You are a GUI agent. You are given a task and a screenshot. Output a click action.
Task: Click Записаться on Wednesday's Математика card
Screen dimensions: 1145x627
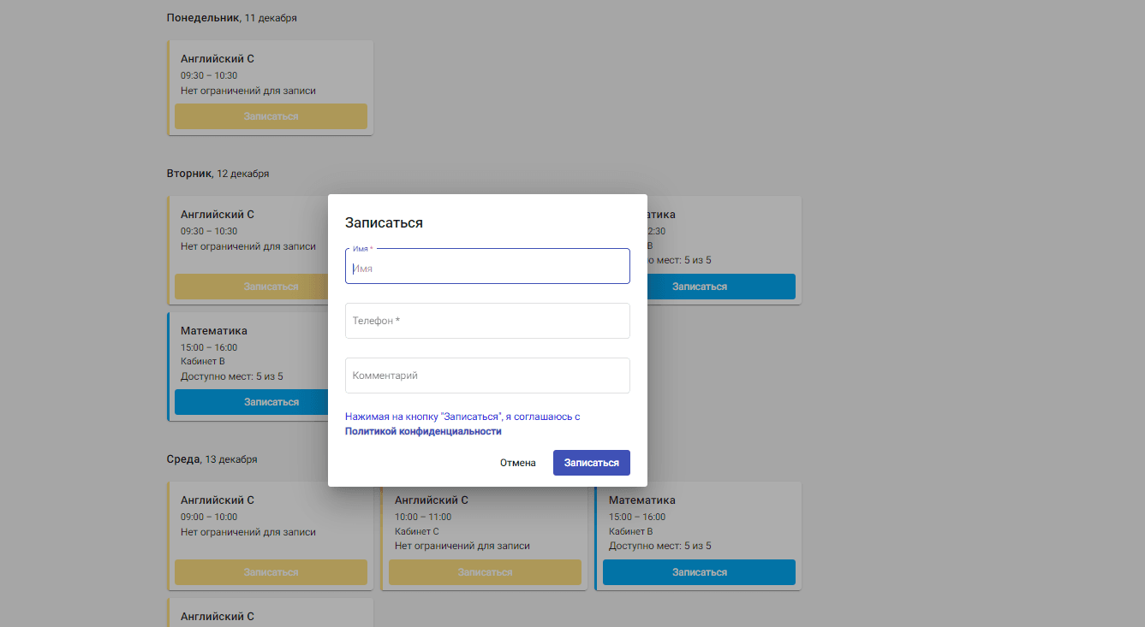coord(699,572)
